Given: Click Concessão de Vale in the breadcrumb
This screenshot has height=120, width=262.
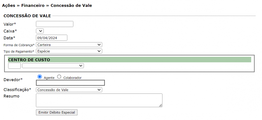Looking at the screenshot, I should (x=71, y=6).
